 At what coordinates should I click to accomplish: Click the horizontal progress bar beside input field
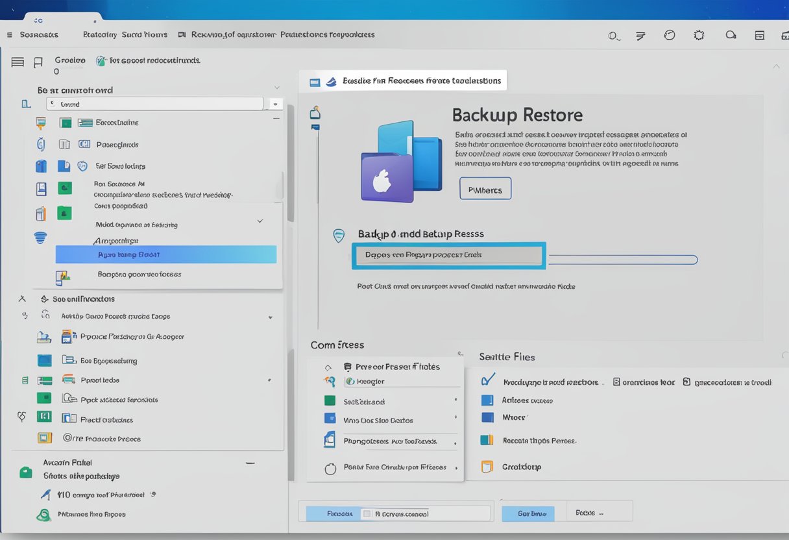click(x=622, y=260)
